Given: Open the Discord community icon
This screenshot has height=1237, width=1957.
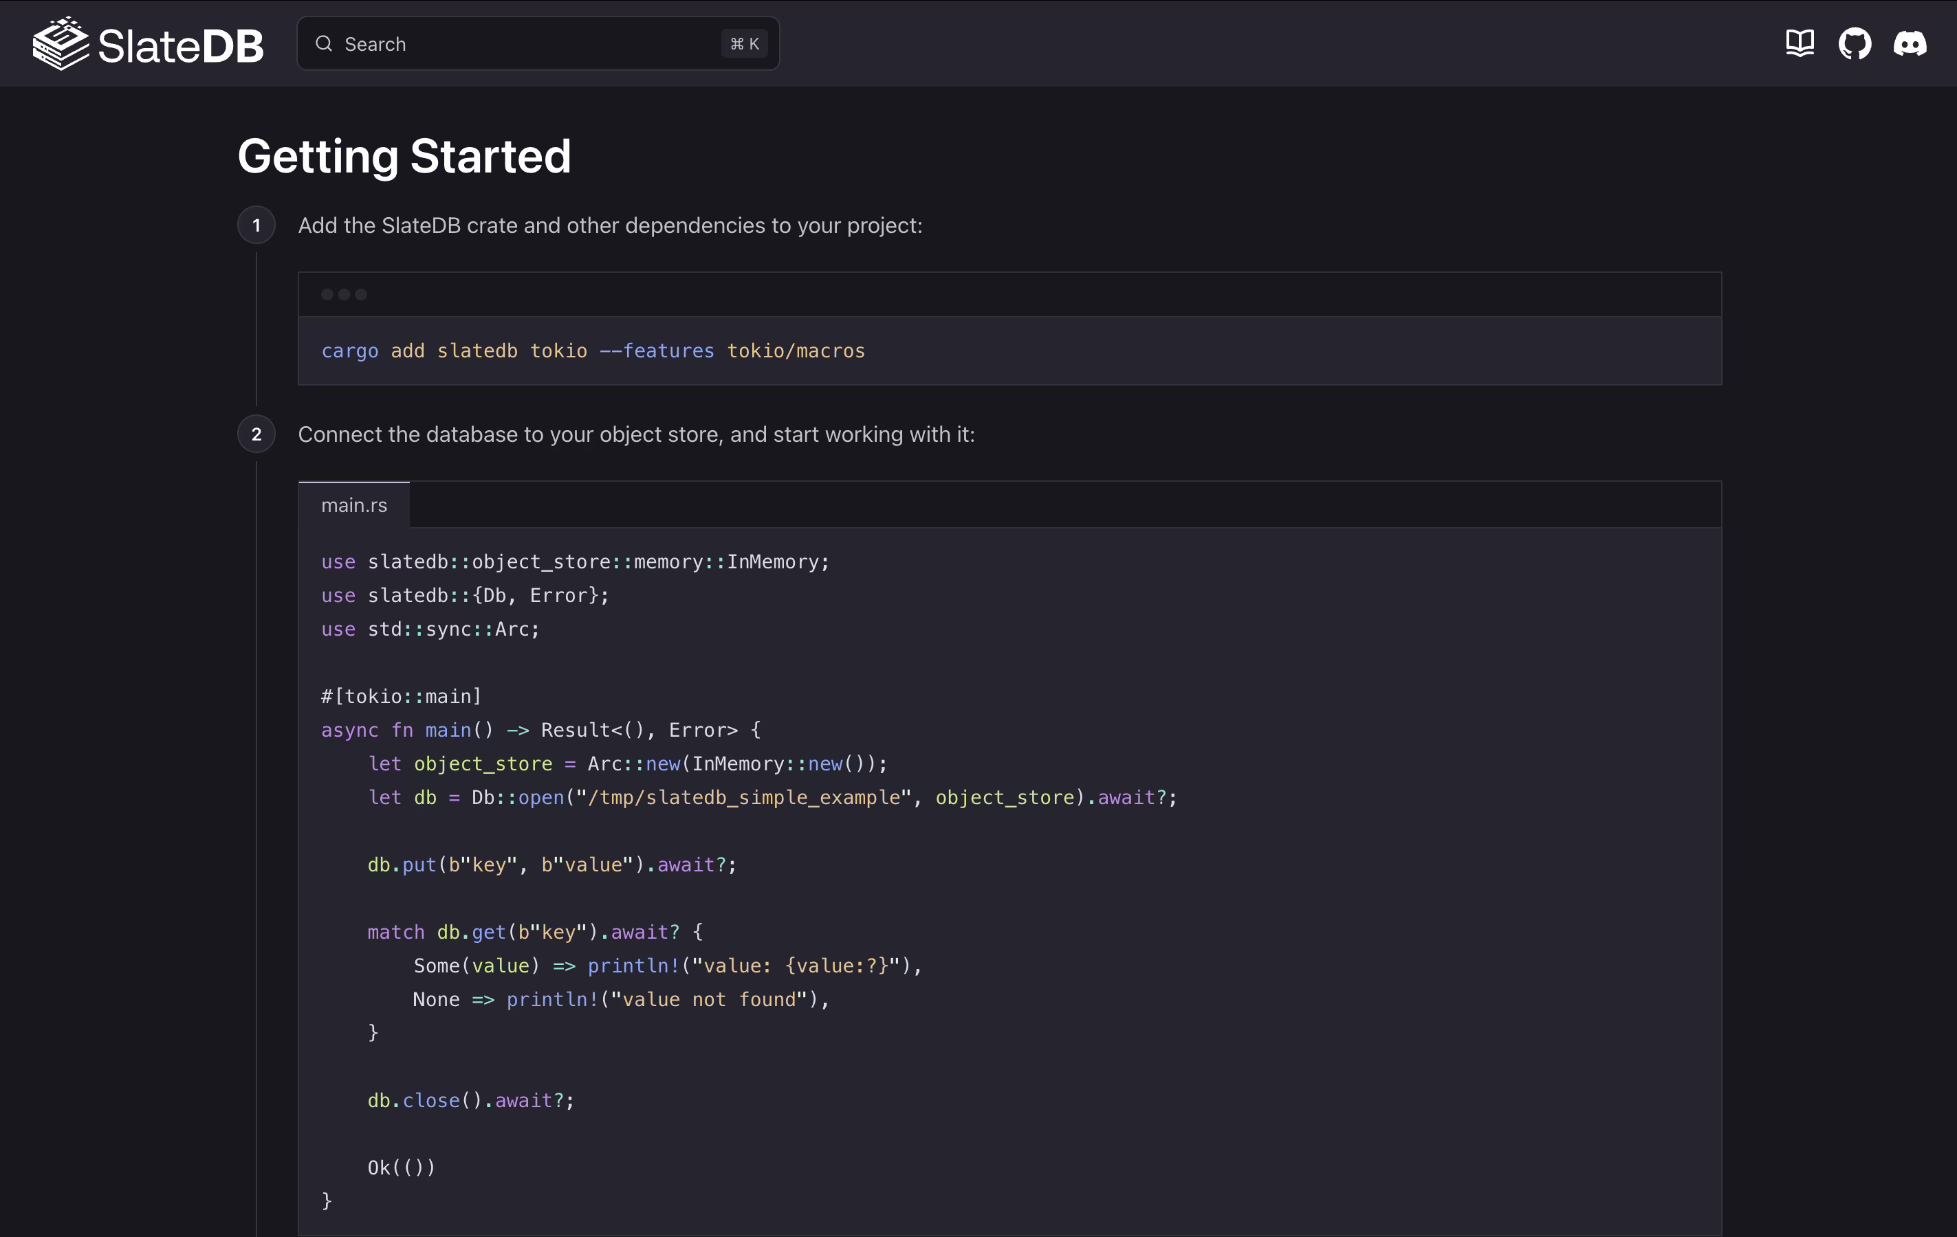Looking at the screenshot, I should coord(1910,44).
